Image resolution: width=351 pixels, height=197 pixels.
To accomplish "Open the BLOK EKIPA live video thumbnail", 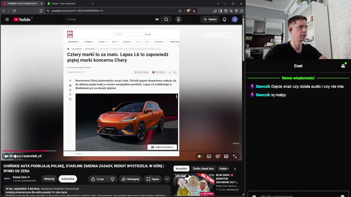I will coord(194,184).
